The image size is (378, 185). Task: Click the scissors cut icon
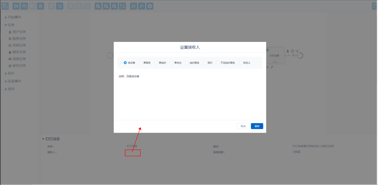(16, 6)
